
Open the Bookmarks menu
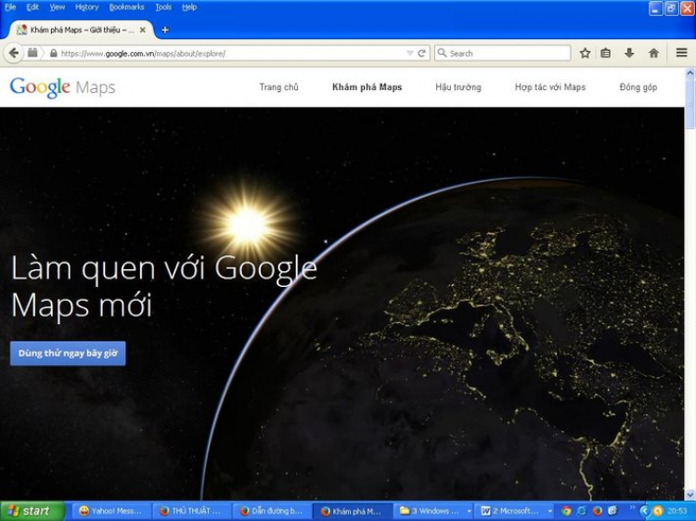126,7
